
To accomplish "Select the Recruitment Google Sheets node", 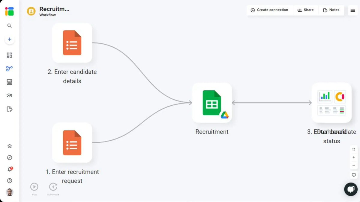I will click(212, 103).
